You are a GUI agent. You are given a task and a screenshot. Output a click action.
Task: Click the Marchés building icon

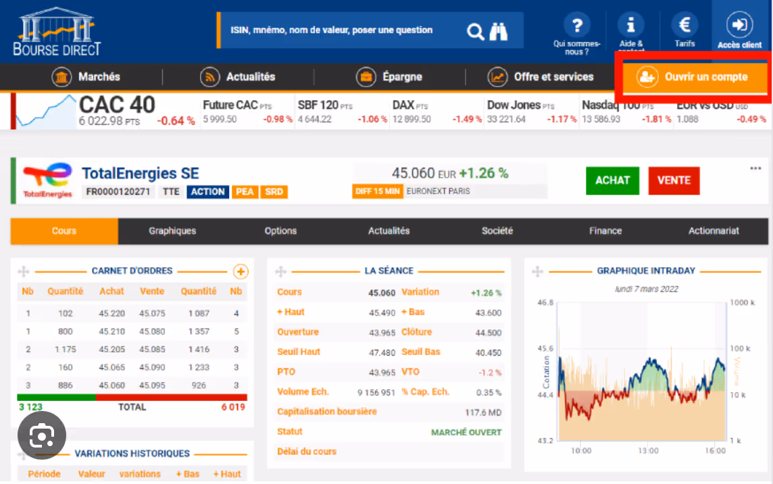pyautogui.click(x=61, y=77)
